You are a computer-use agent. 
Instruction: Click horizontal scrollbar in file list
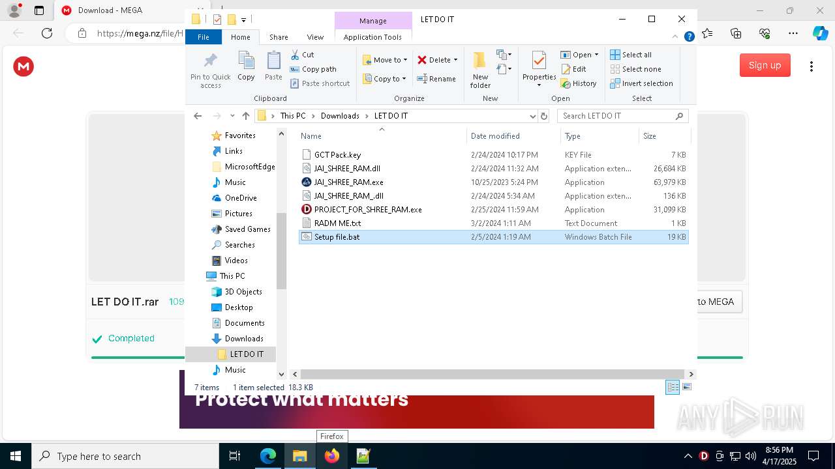pyautogui.click(x=492, y=374)
